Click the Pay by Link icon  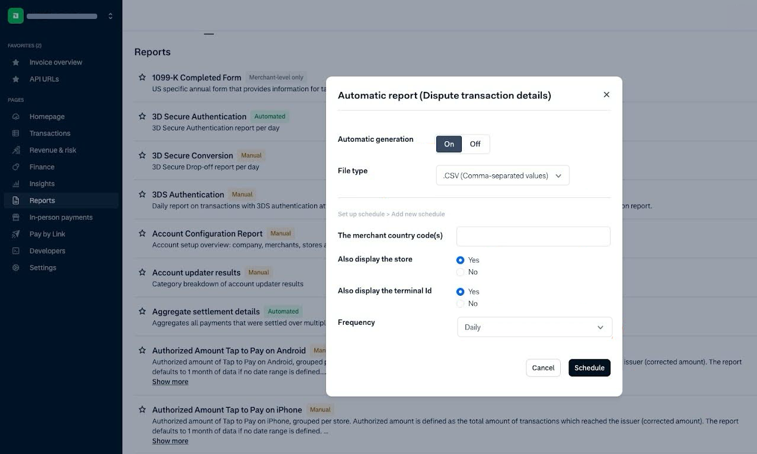[x=16, y=234]
